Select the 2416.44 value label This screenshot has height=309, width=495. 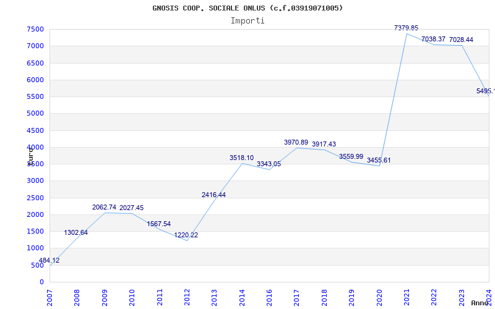(x=213, y=195)
